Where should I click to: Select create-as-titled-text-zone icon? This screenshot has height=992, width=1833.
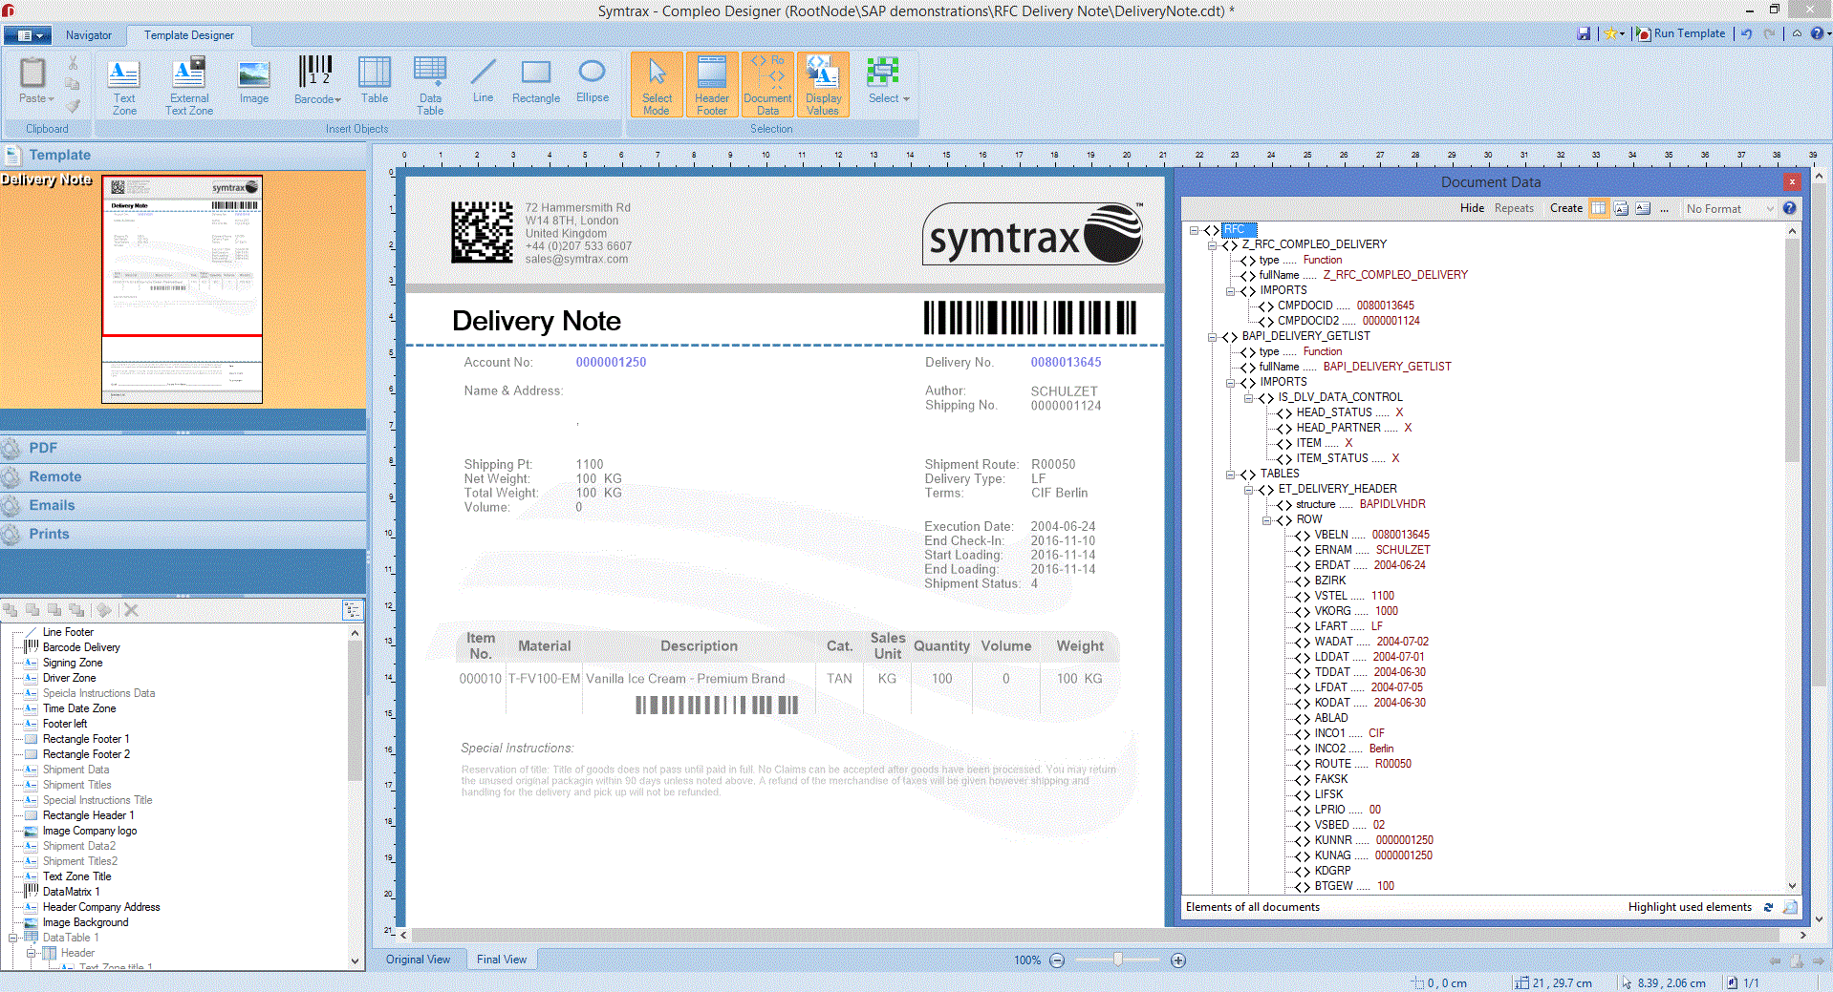click(x=1621, y=208)
